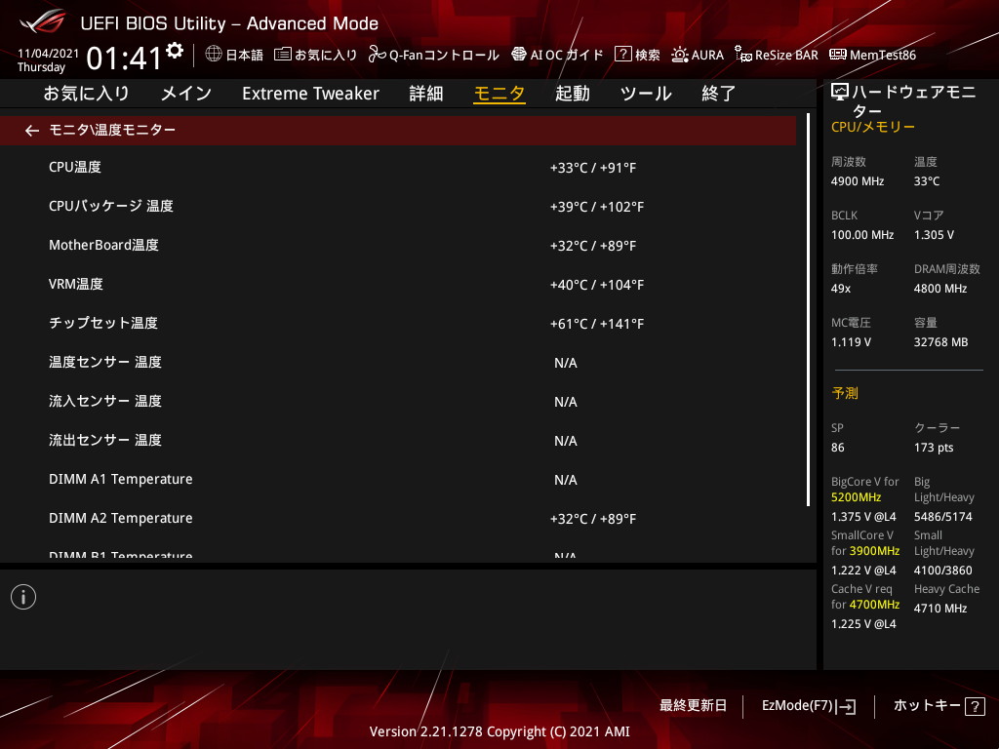Open the 起動 boot tab
Screen dimensions: 999x749
tap(573, 94)
